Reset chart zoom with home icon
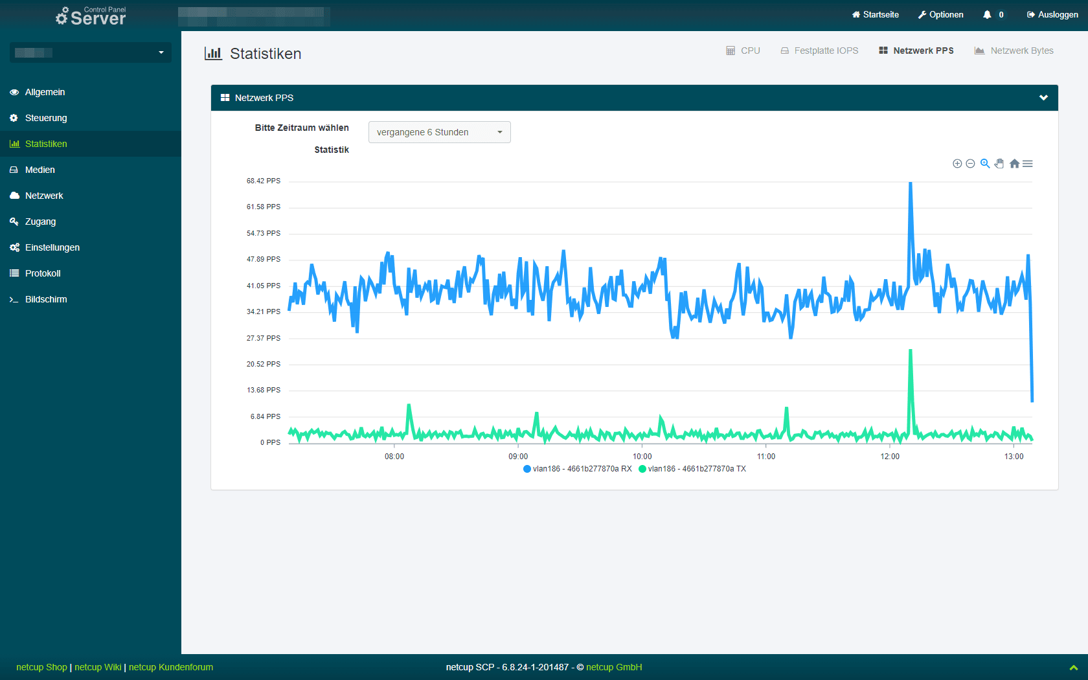This screenshot has width=1088, height=680. pyautogui.click(x=1014, y=164)
